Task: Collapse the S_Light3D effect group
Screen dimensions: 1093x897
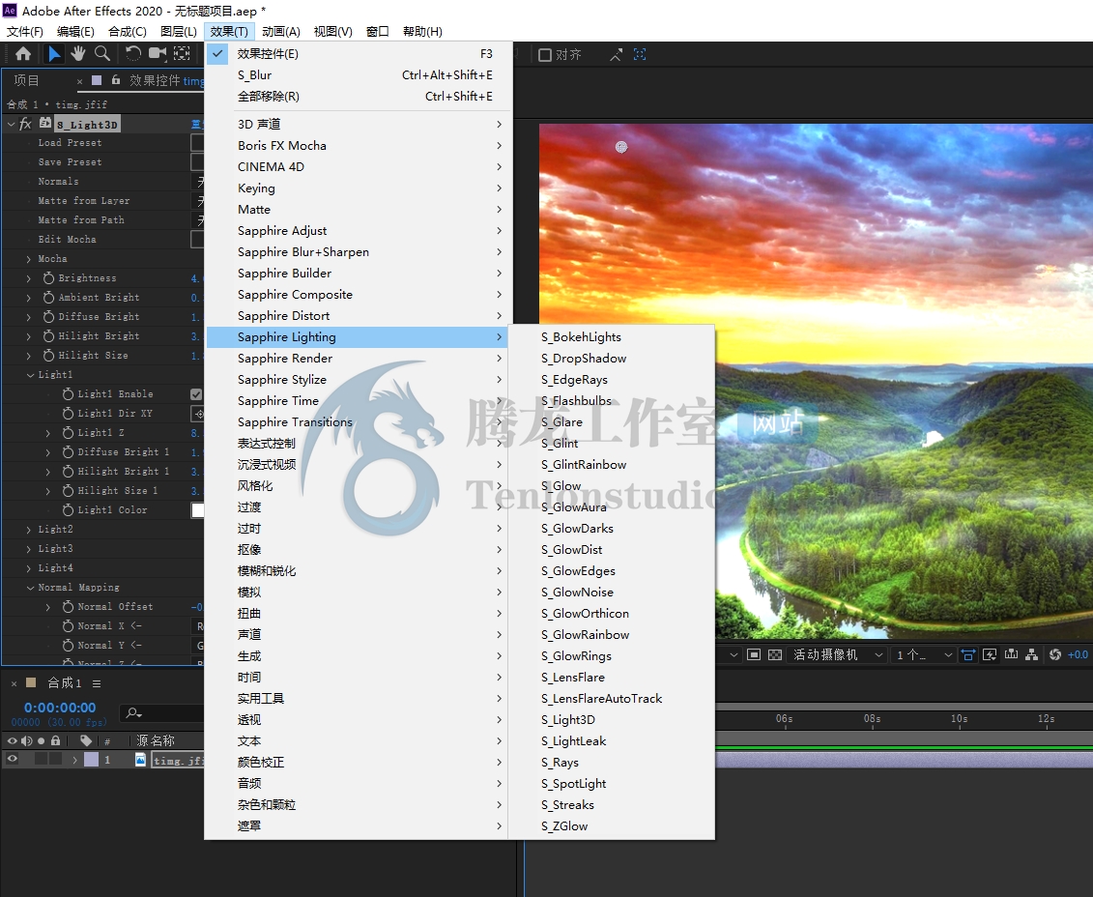Action: [x=11, y=124]
